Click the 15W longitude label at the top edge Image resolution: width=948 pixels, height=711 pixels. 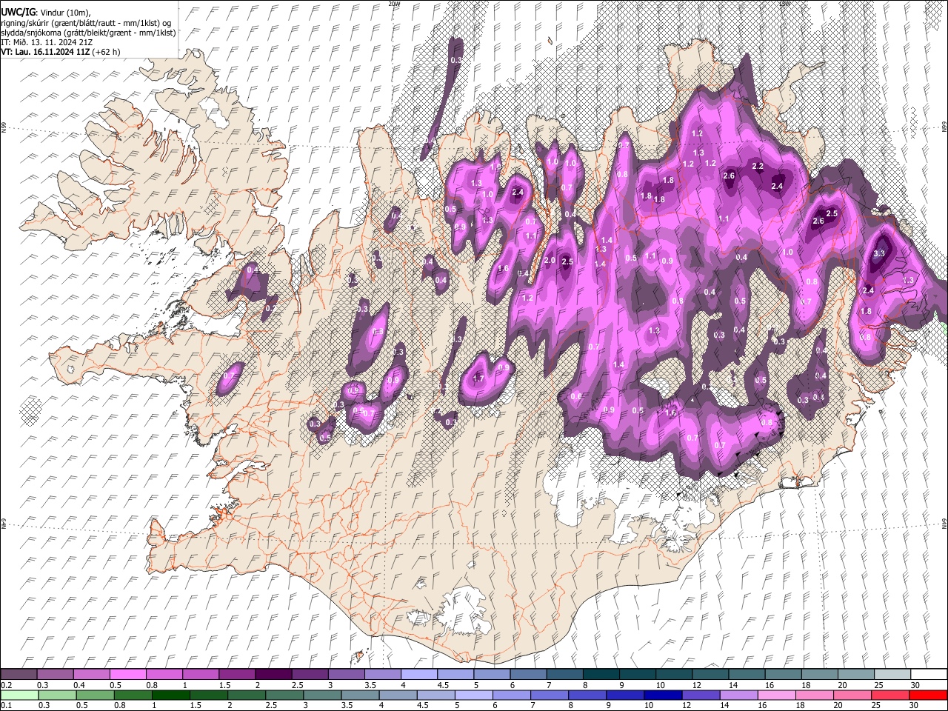click(785, 4)
